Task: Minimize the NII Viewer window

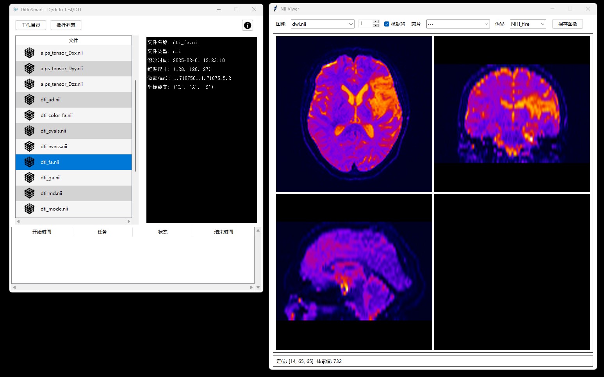Action: (x=552, y=9)
